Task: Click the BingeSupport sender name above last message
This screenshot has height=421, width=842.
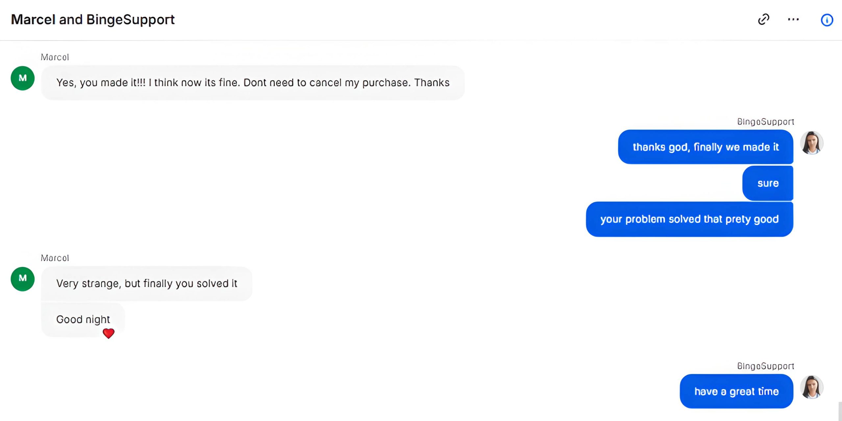Action: [x=765, y=366]
